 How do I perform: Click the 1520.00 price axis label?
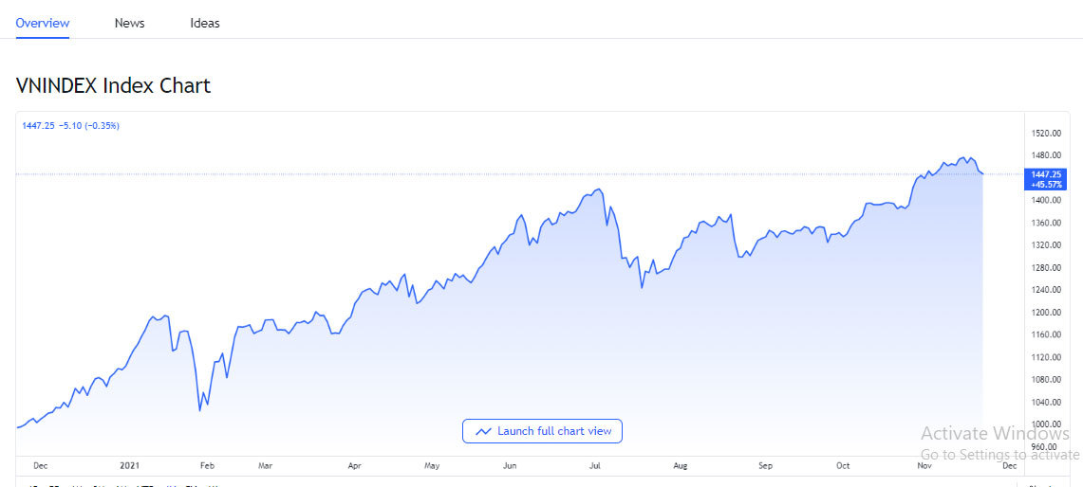(x=1048, y=134)
